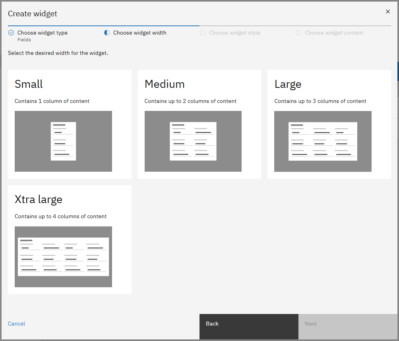Click the half-filled circle icon for widget width
This screenshot has height=341, width=399.
click(107, 33)
